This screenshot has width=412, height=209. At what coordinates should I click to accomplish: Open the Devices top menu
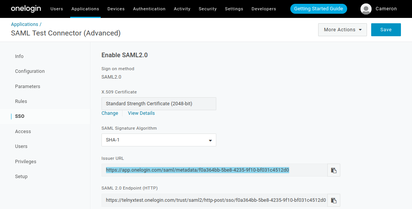tap(116, 9)
